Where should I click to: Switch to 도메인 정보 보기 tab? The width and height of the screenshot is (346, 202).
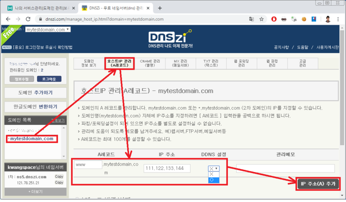(89, 63)
